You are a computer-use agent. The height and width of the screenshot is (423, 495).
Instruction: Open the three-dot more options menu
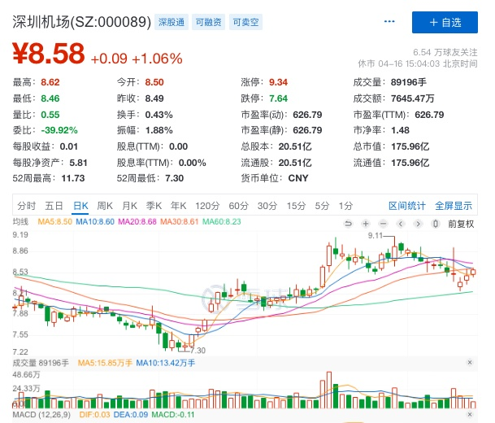391,22
